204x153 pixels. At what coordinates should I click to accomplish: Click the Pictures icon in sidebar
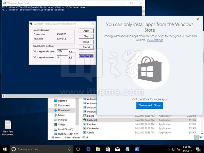pyautogui.click(x=55, y=120)
